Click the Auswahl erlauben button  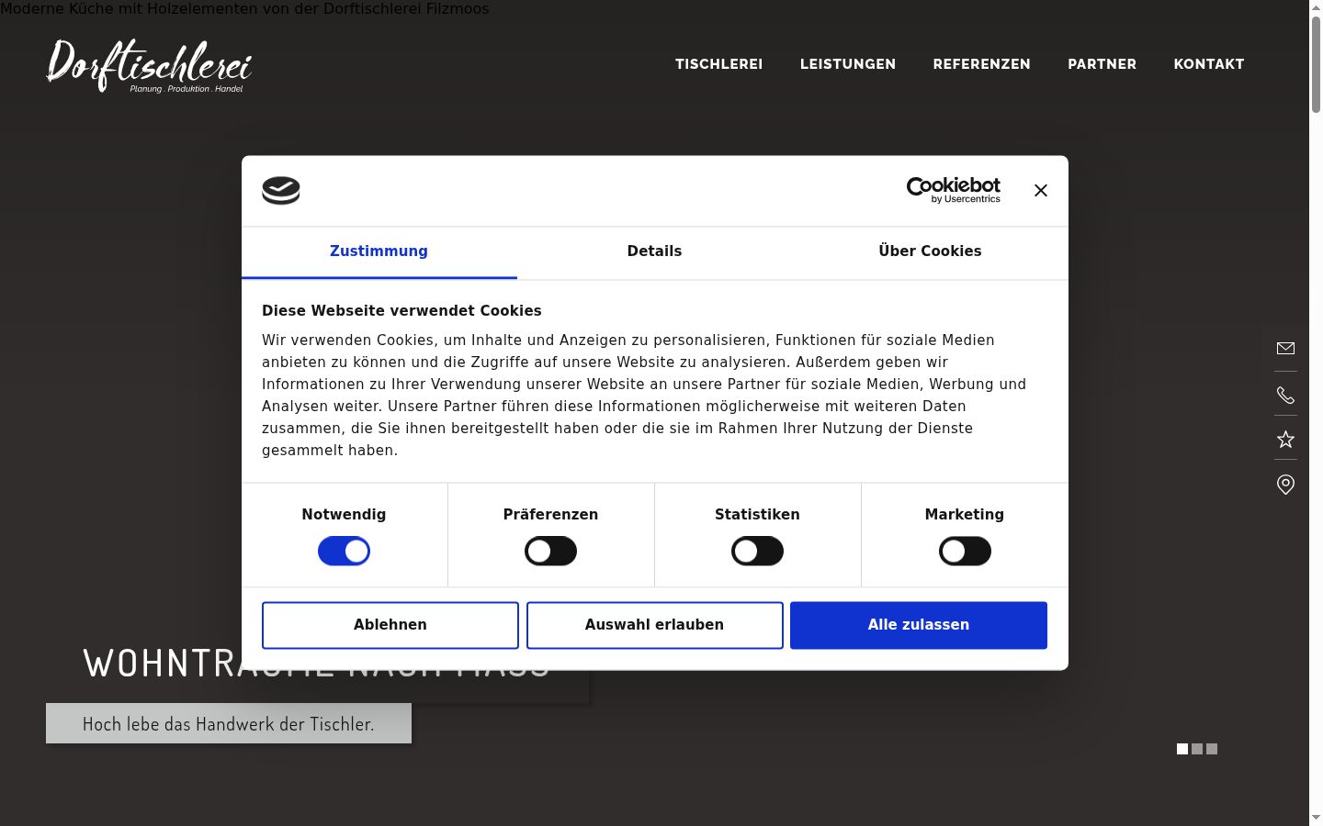point(654,625)
